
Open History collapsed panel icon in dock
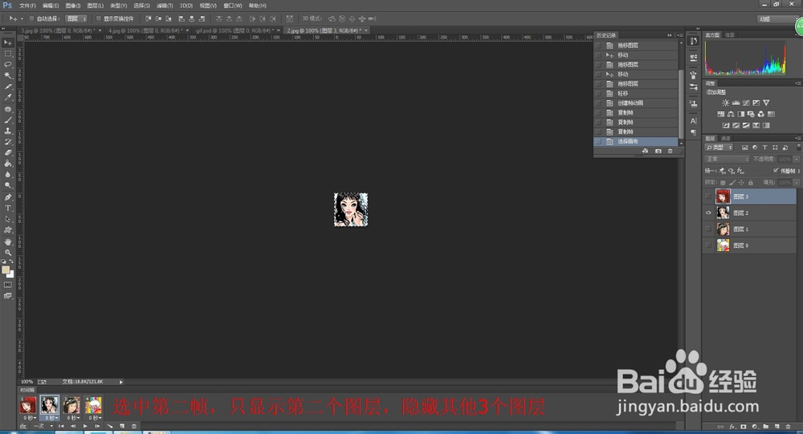click(694, 41)
